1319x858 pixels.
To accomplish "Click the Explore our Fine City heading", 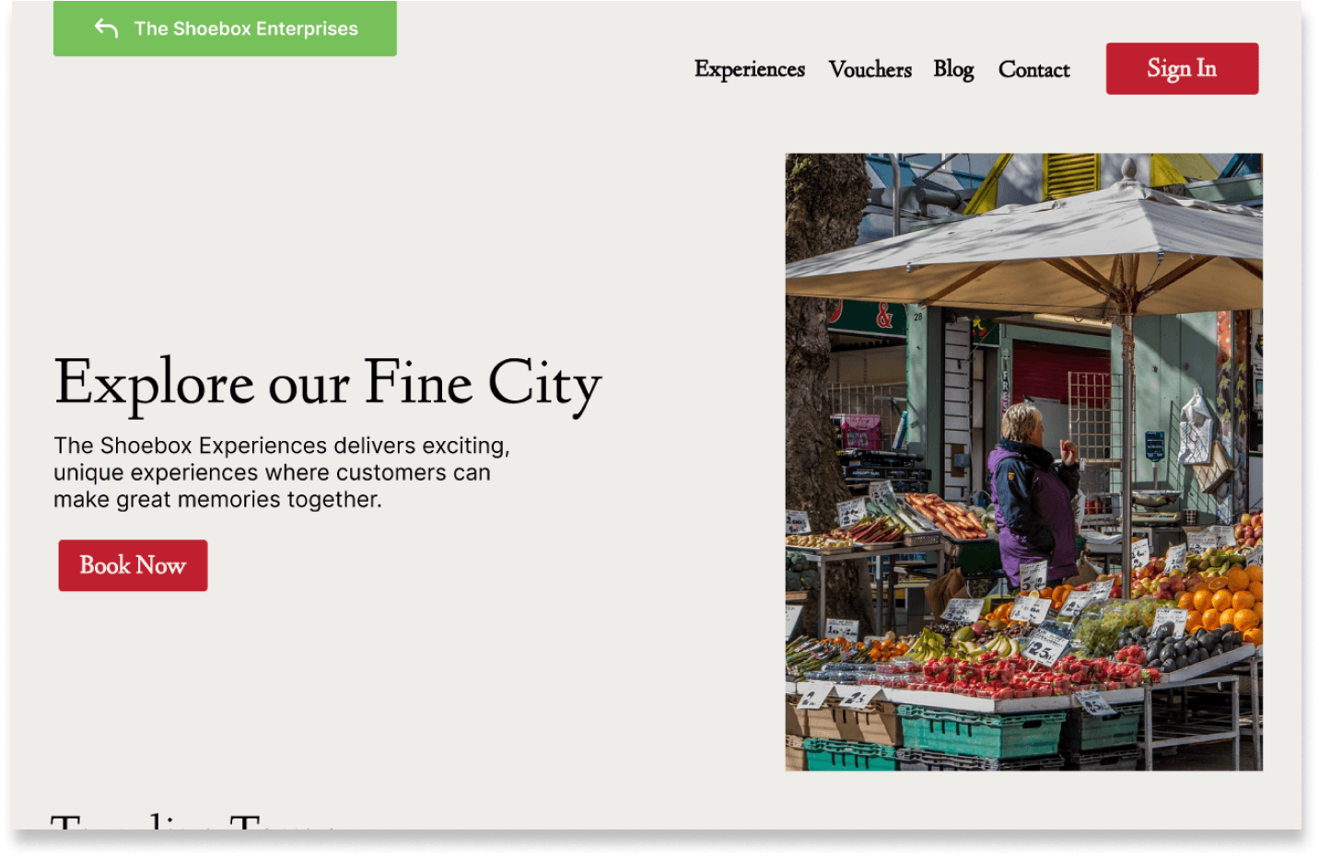I will tap(328, 384).
